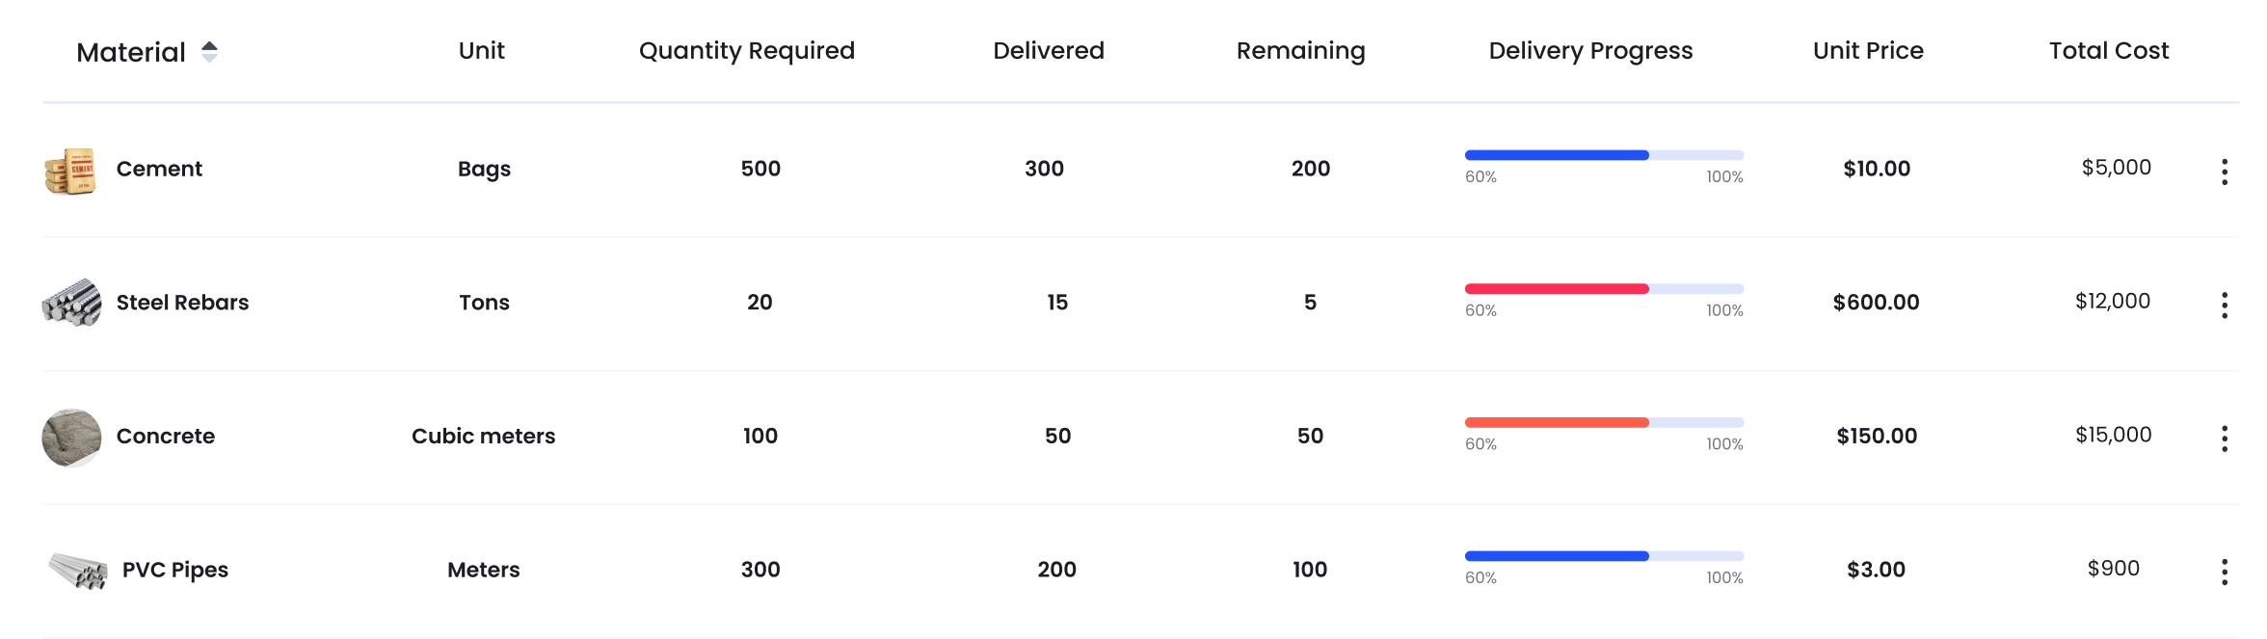
Task: Sort the table by Material arrows
Action: tap(209, 52)
